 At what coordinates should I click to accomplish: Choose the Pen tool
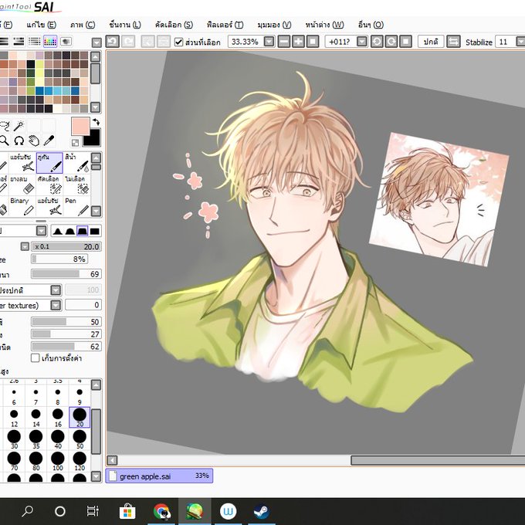coord(77,206)
